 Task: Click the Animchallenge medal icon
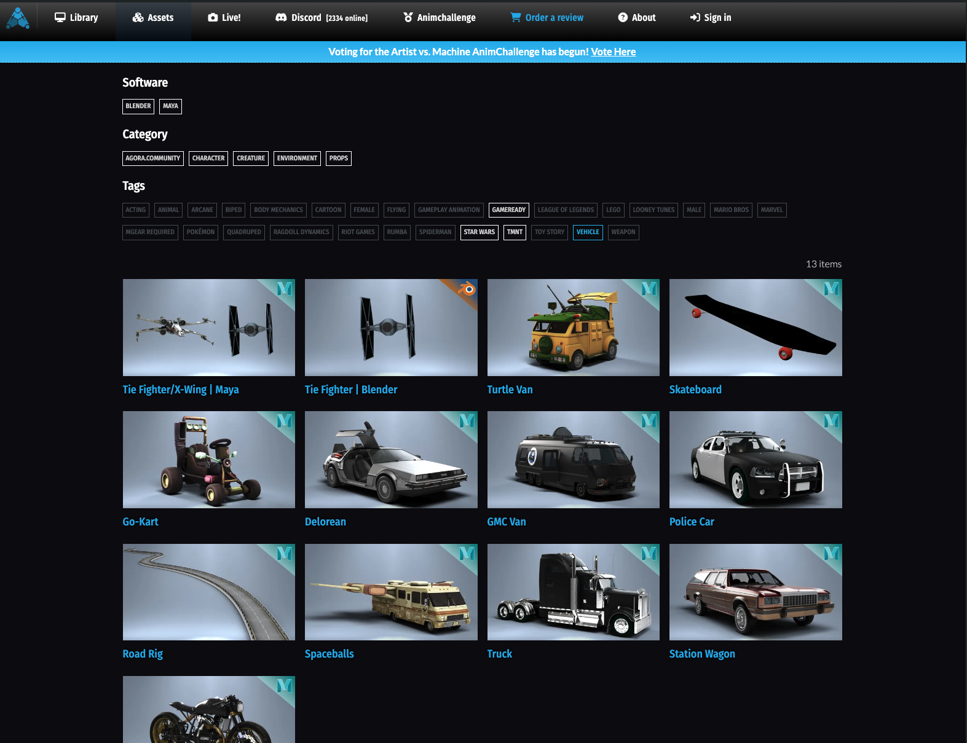coord(408,17)
